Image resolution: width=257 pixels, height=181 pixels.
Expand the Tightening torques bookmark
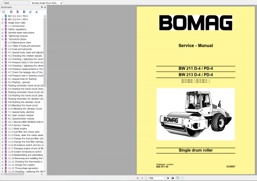click(x=2, y=36)
